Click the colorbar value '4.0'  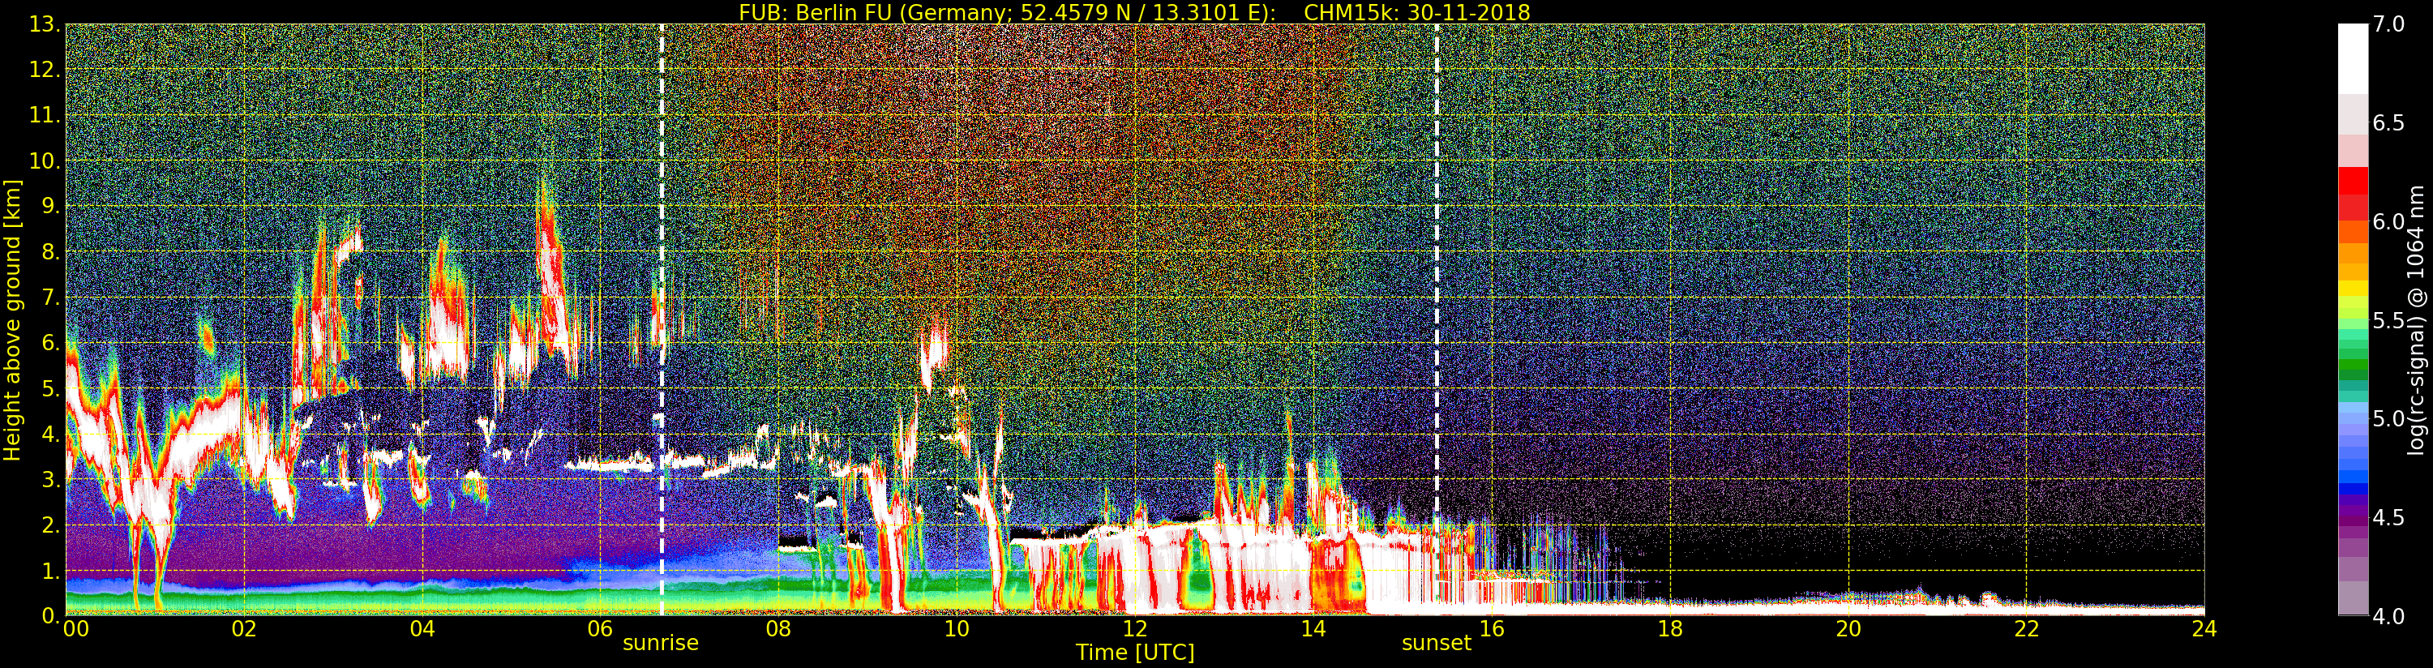pos(2388,616)
